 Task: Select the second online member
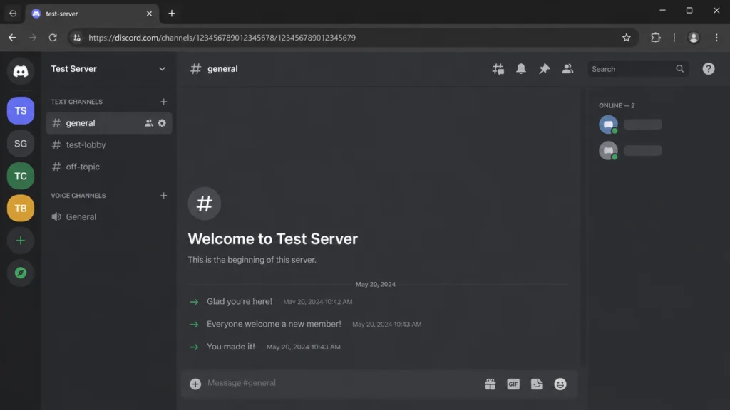pyautogui.click(x=630, y=151)
